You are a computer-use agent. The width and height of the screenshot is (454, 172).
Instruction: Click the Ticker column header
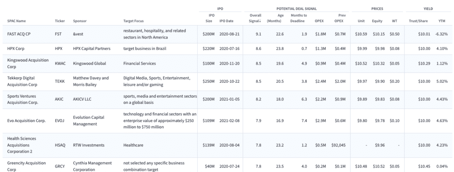pyautogui.click(x=60, y=21)
